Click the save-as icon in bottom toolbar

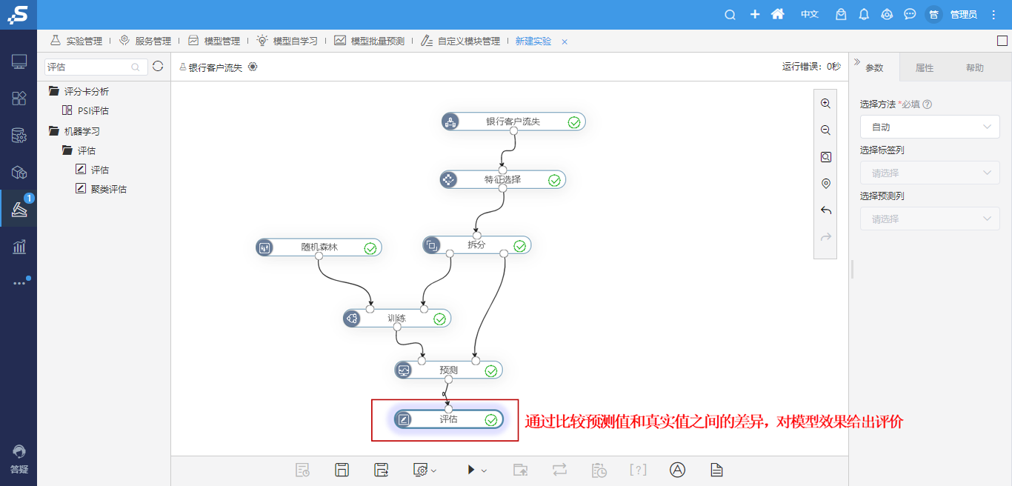pos(381,470)
